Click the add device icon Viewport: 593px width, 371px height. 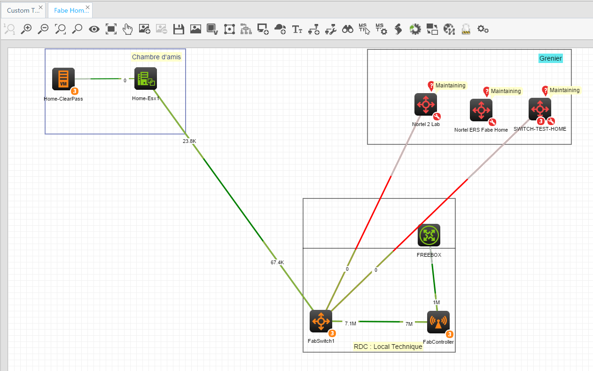[x=263, y=29]
